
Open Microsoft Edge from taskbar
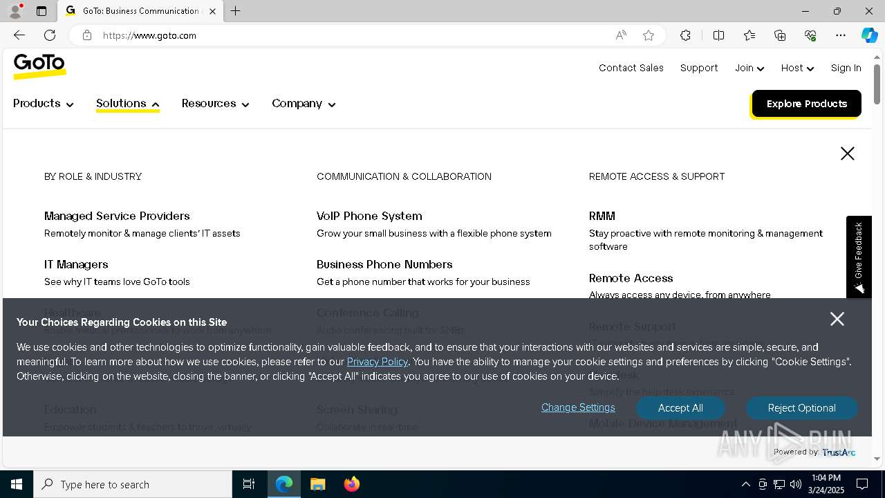(x=284, y=484)
